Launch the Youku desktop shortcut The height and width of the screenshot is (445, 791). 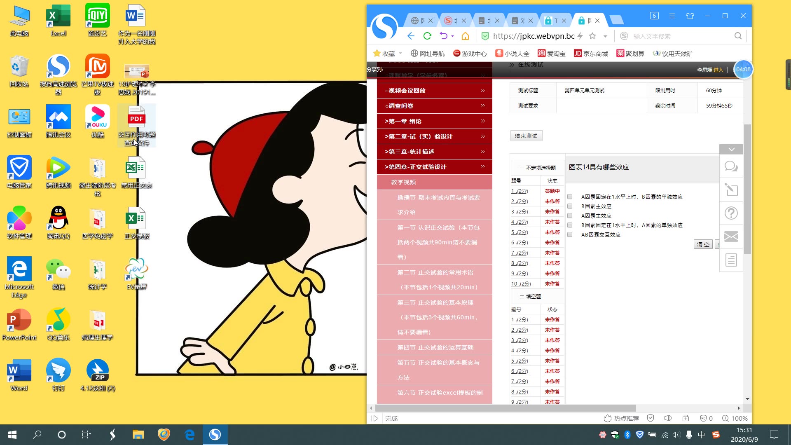pyautogui.click(x=98, y=122)
